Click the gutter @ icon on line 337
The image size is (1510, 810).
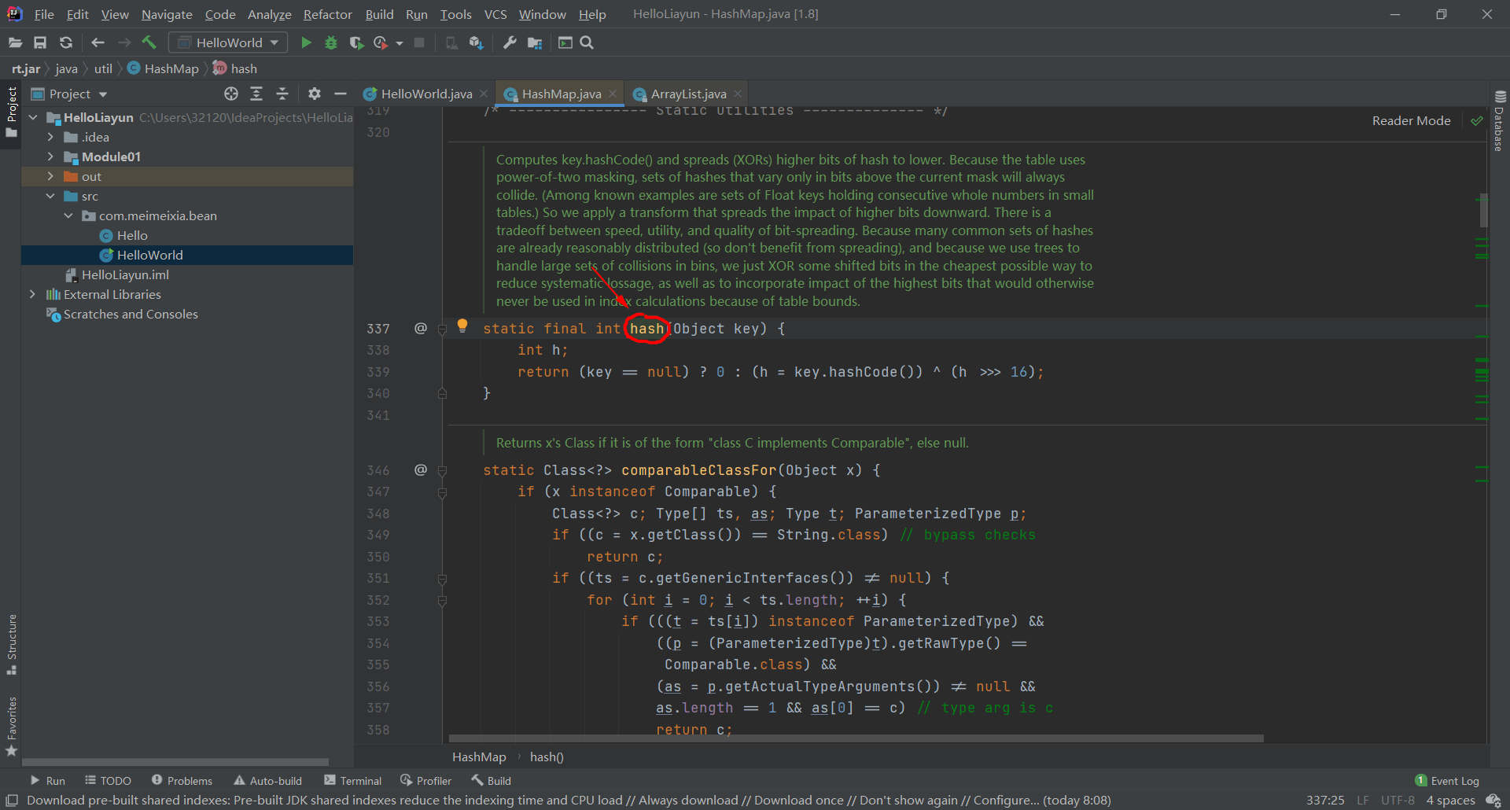click(x=421, y=328)
